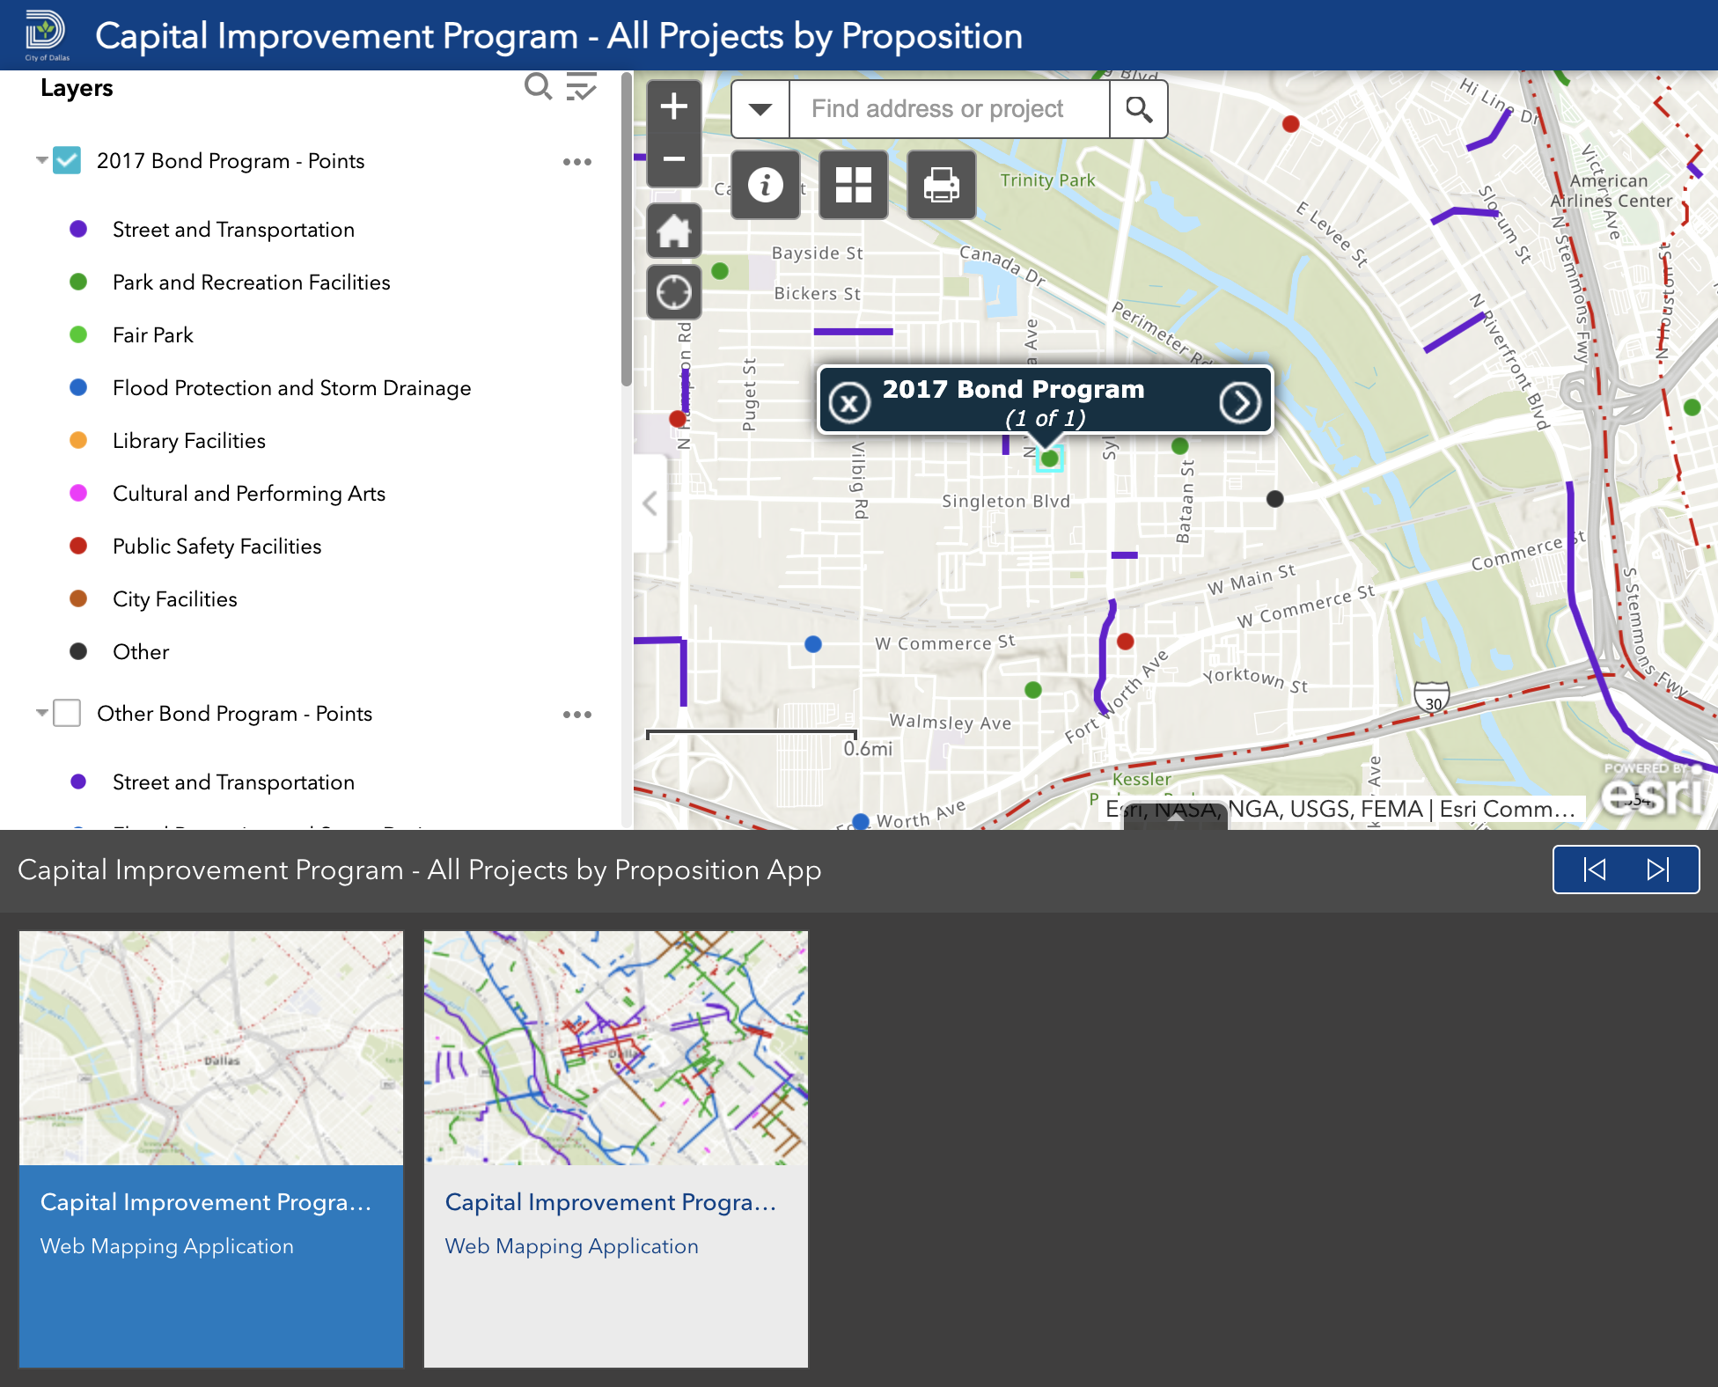The height and width of the screenshot is (1387, 1718).
Task: Open the second colorful map app thumbnail
Action: pyautogui.click(x=616, y=1048)
